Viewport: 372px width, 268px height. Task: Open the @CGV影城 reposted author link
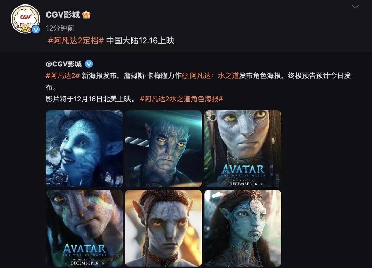point(64,64)
